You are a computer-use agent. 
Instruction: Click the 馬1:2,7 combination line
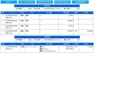(42, 47)
